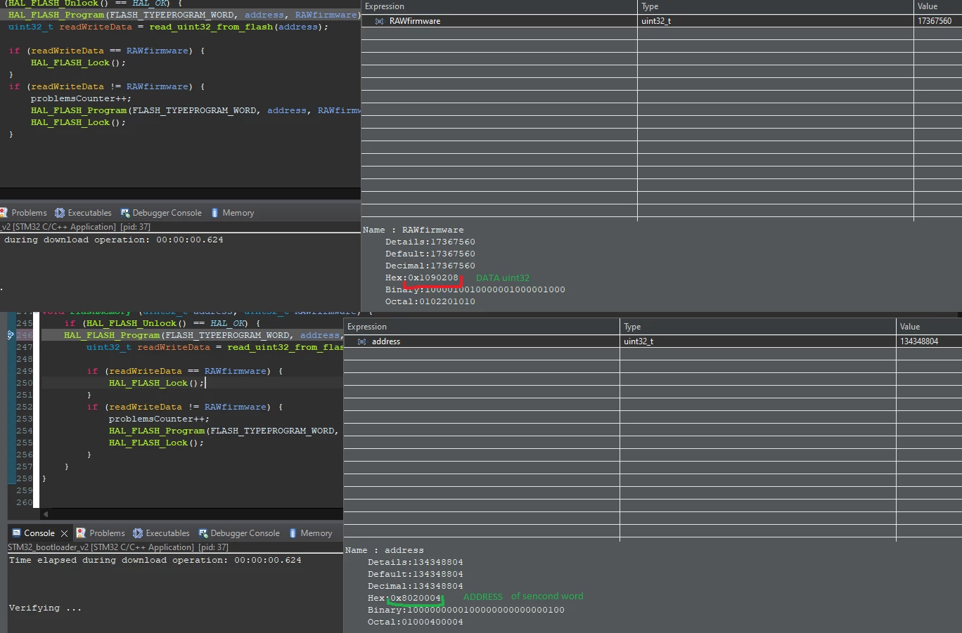Screen dimensions: 962x633
Task: Select the uint32_t type cell of address
Action: (758, 341)
